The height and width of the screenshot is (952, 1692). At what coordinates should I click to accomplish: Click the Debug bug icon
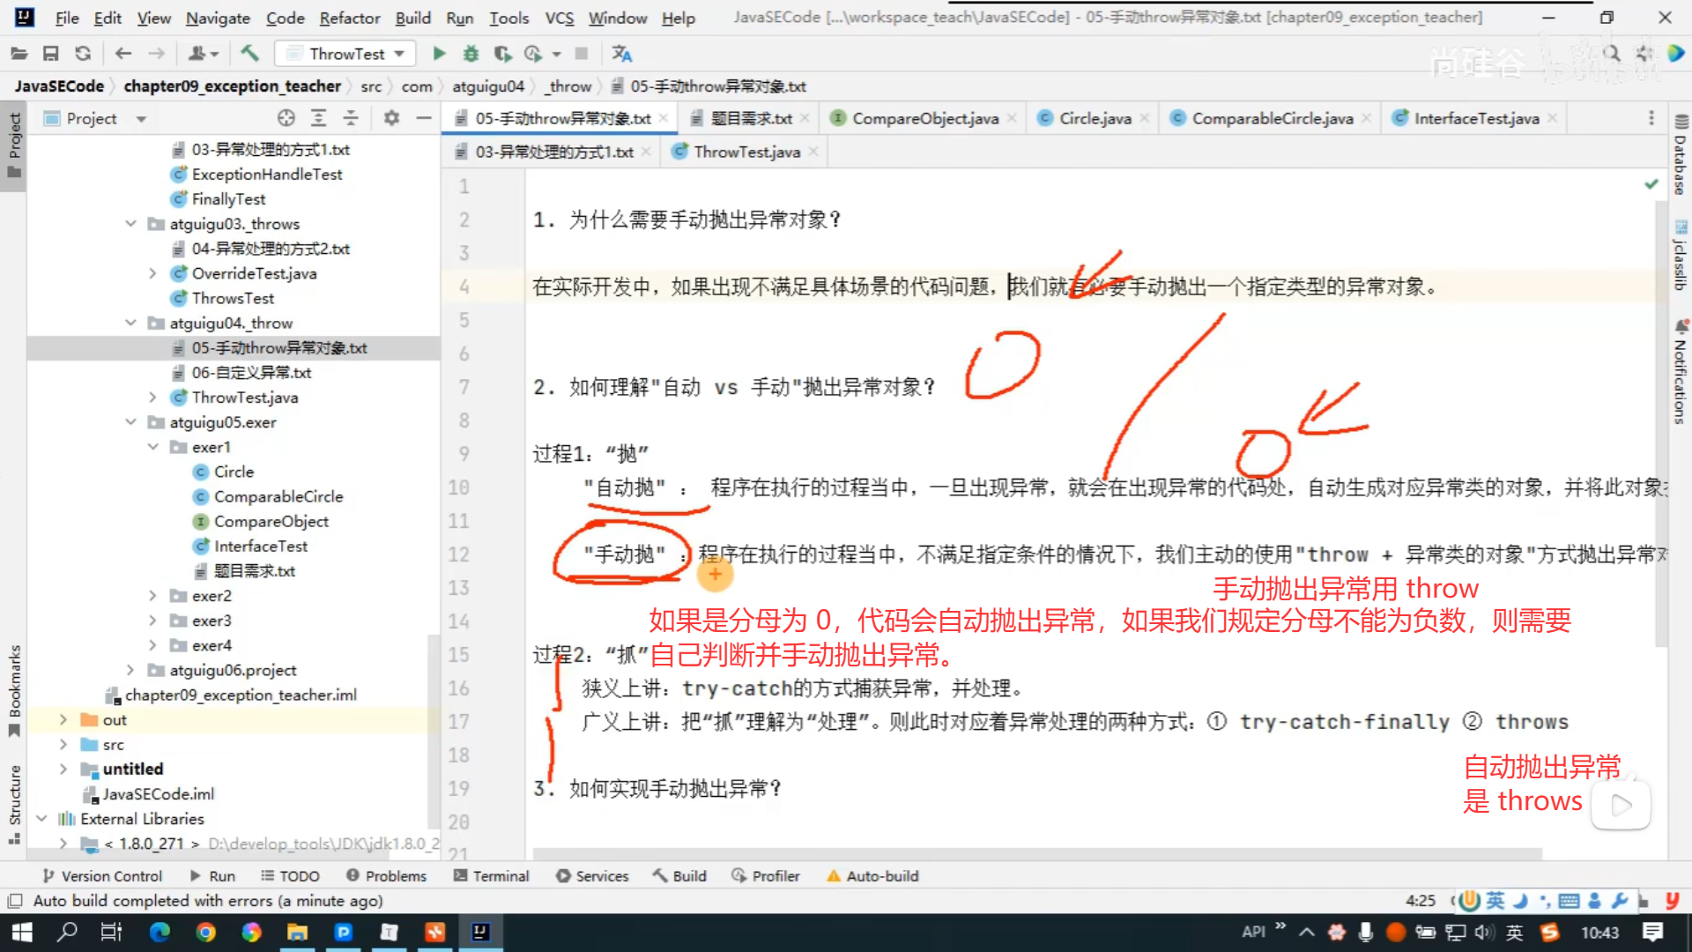(x=471, y=54)
